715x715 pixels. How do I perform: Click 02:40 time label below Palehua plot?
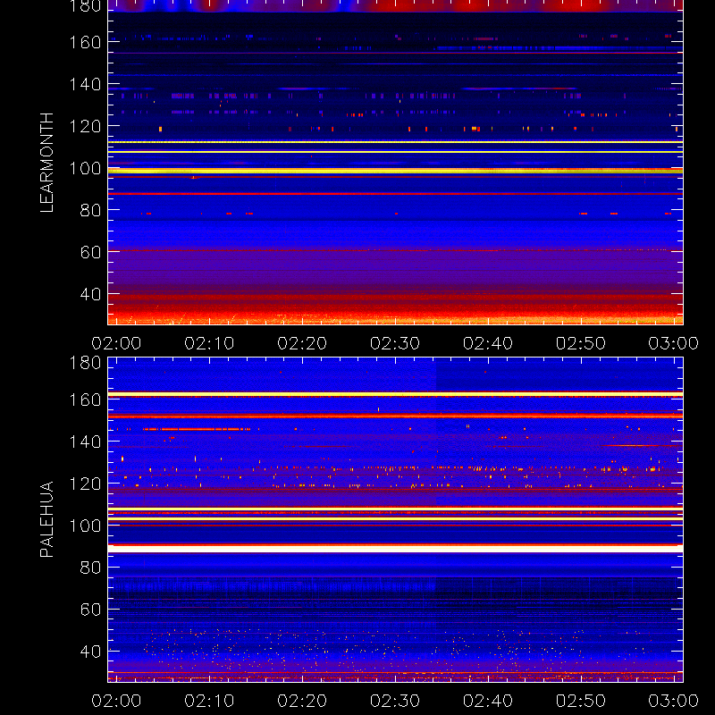(488, 701)
